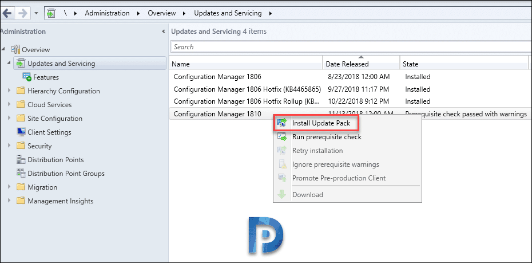Open the arrow after Updates and Servicing in breadcrumb

[271, 14]
